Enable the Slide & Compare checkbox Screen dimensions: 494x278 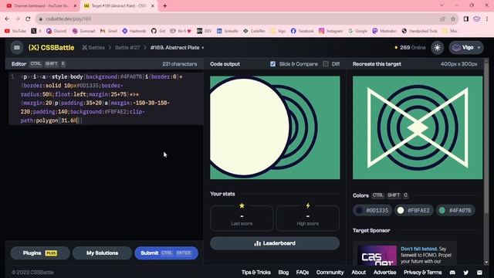coord(272,64)
